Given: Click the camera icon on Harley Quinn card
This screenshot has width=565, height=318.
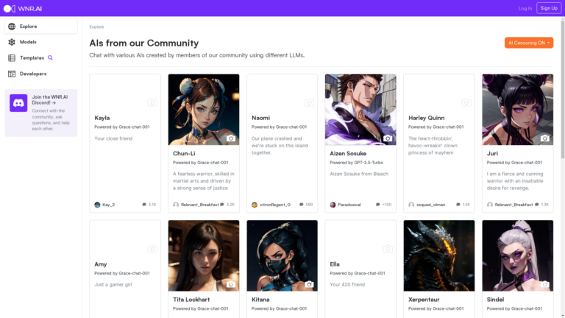Looking at the screenshot, I should (x=466, y=103).
